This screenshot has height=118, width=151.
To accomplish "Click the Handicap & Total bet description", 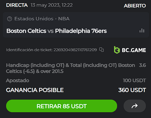I will coord(71,68).
